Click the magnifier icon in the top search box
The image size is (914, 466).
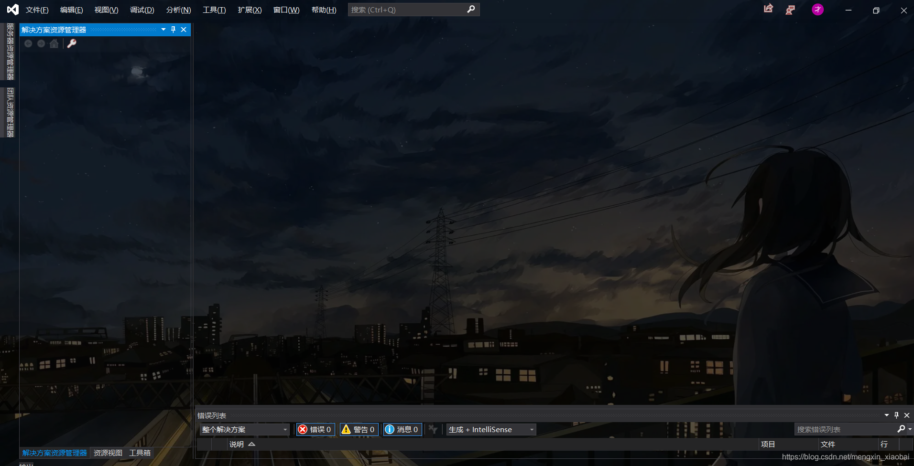pyautogui.click(x=471, y=9)
